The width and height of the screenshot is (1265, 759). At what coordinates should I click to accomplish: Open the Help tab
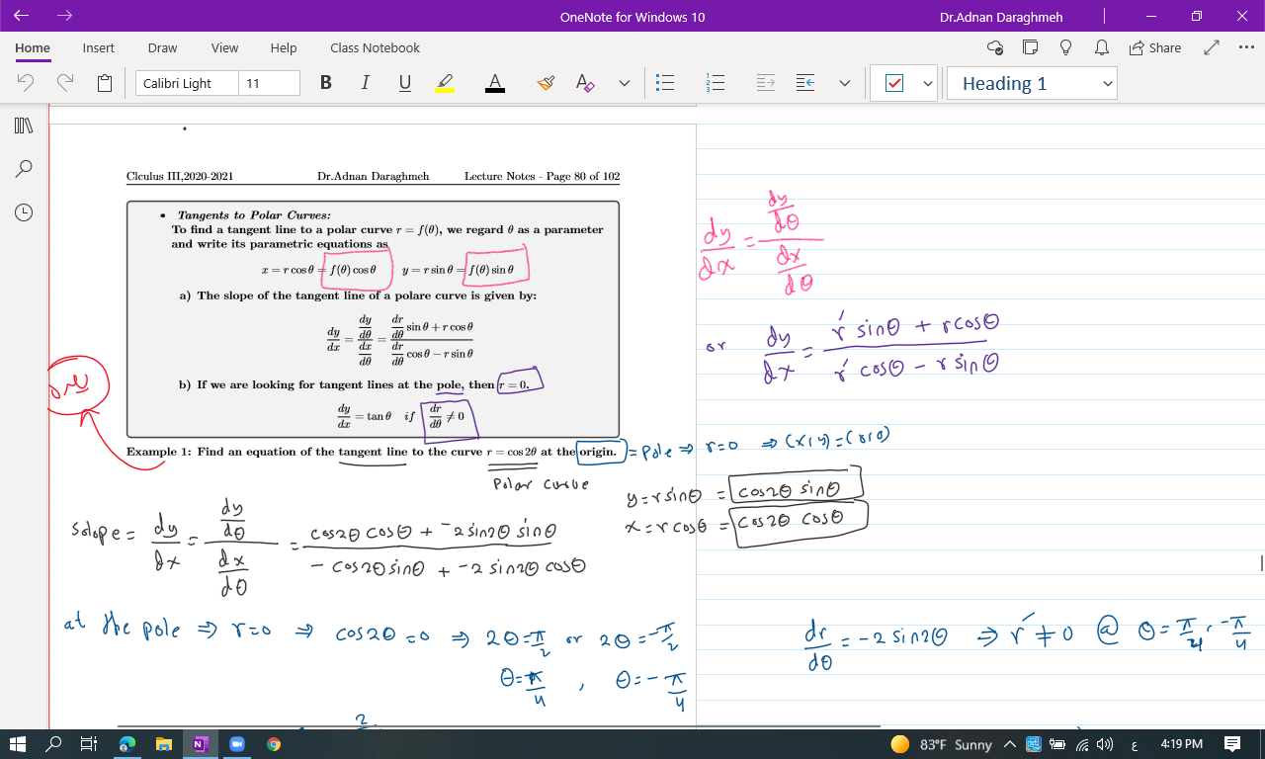tap(284, 47)
